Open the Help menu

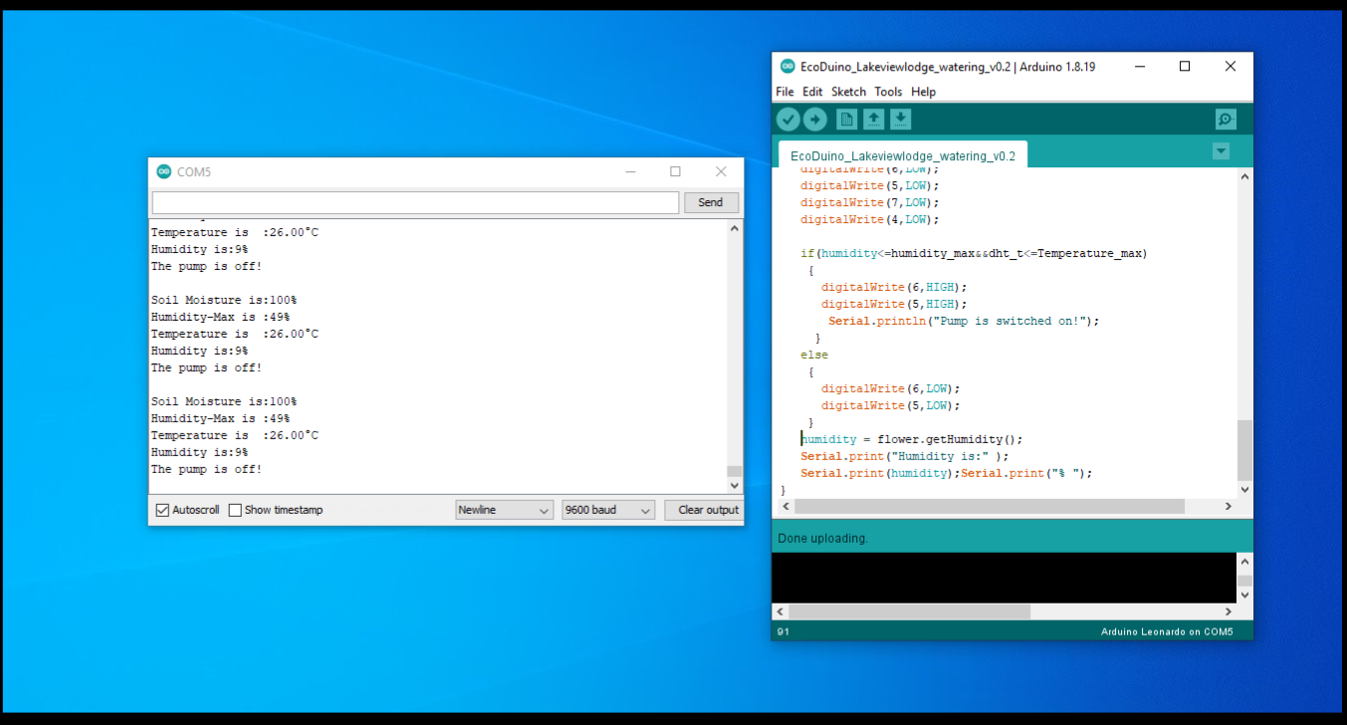click(923, 92)
